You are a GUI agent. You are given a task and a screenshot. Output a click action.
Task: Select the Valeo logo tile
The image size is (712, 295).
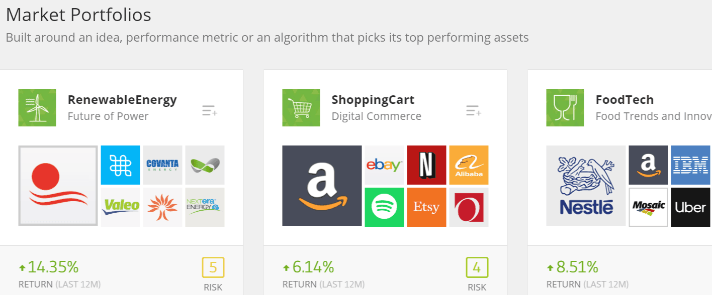(121, 207)
